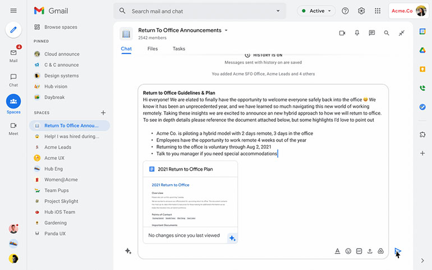Open the emoji picker

(348, 251)
